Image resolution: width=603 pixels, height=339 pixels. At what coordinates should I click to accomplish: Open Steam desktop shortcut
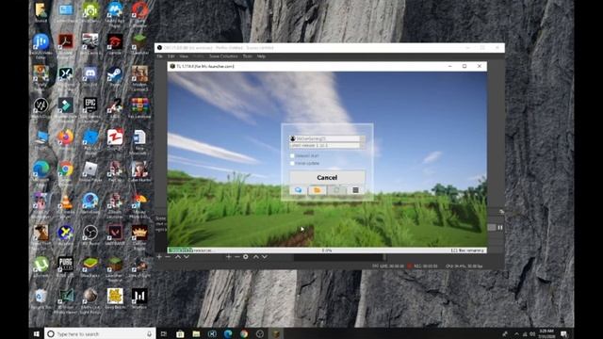click(x=115, y=75)
